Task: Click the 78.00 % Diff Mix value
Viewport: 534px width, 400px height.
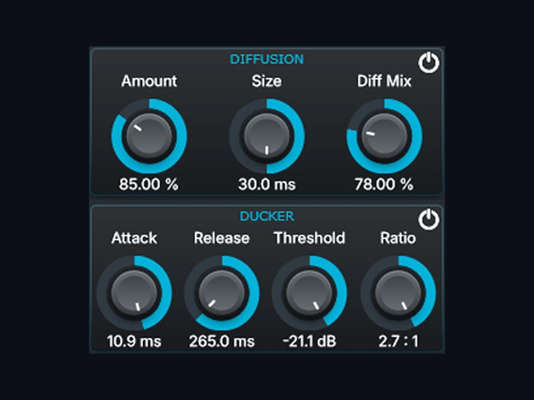Action: (384, 184)
